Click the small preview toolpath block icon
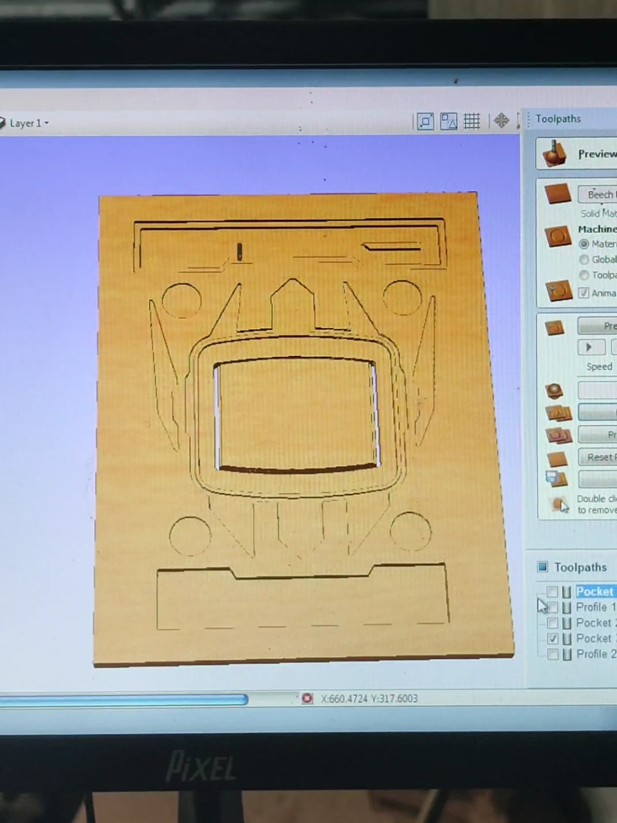This screenshot has height=823, width=617. pyautogui.click(x=555, y=328)
